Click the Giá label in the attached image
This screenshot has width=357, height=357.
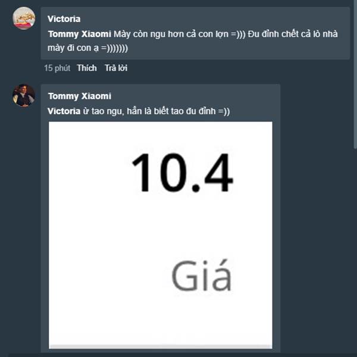point(202,275)
